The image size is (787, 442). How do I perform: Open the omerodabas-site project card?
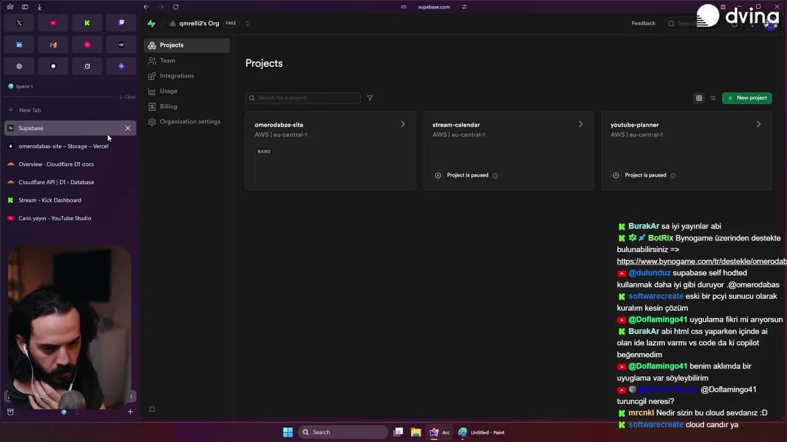tap(331, 151)
